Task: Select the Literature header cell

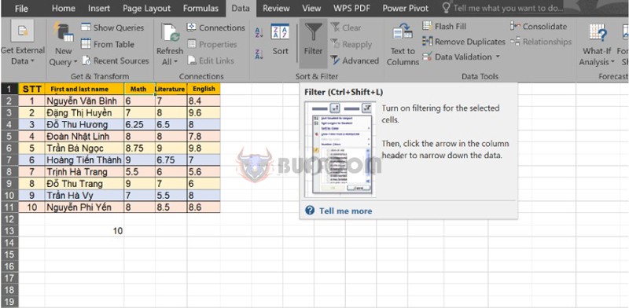Action: coord(171,89)
